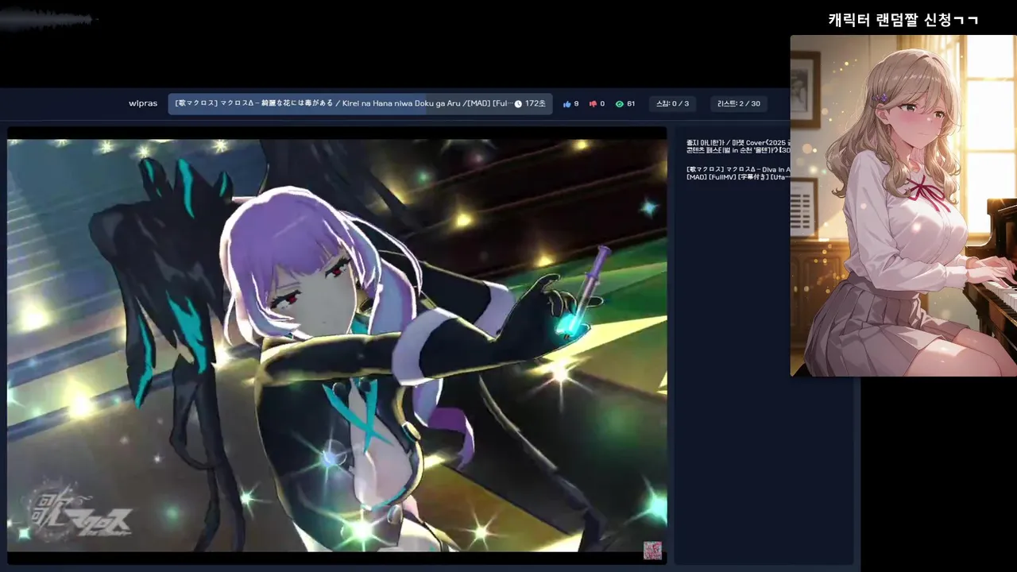Screen dimensions: 1017x572
Task: Click the requester name wlpras
Action: click(x=143, y=104)
